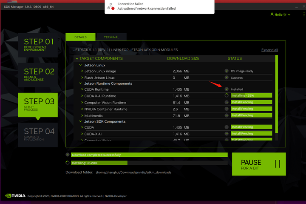
Task: Collapse Jetson Runtime Components group
Action: coord(80,83)
